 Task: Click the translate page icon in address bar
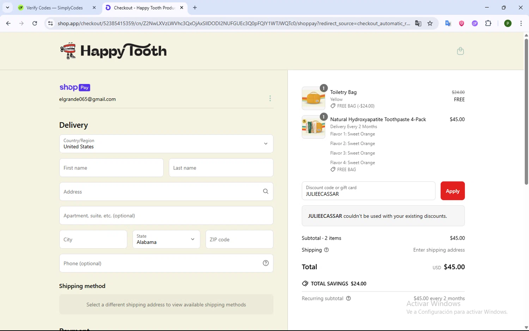(x=418, y=23)
